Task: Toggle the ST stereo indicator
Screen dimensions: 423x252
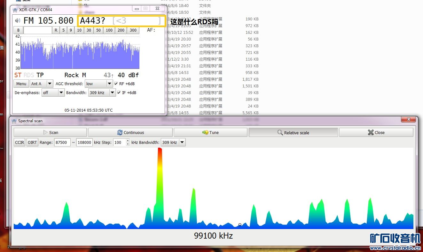Action: pyautogui.click(x=18, y=75)
